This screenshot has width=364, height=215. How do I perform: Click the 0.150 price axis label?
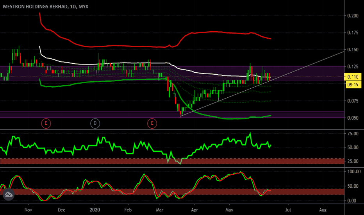point(353,50)
